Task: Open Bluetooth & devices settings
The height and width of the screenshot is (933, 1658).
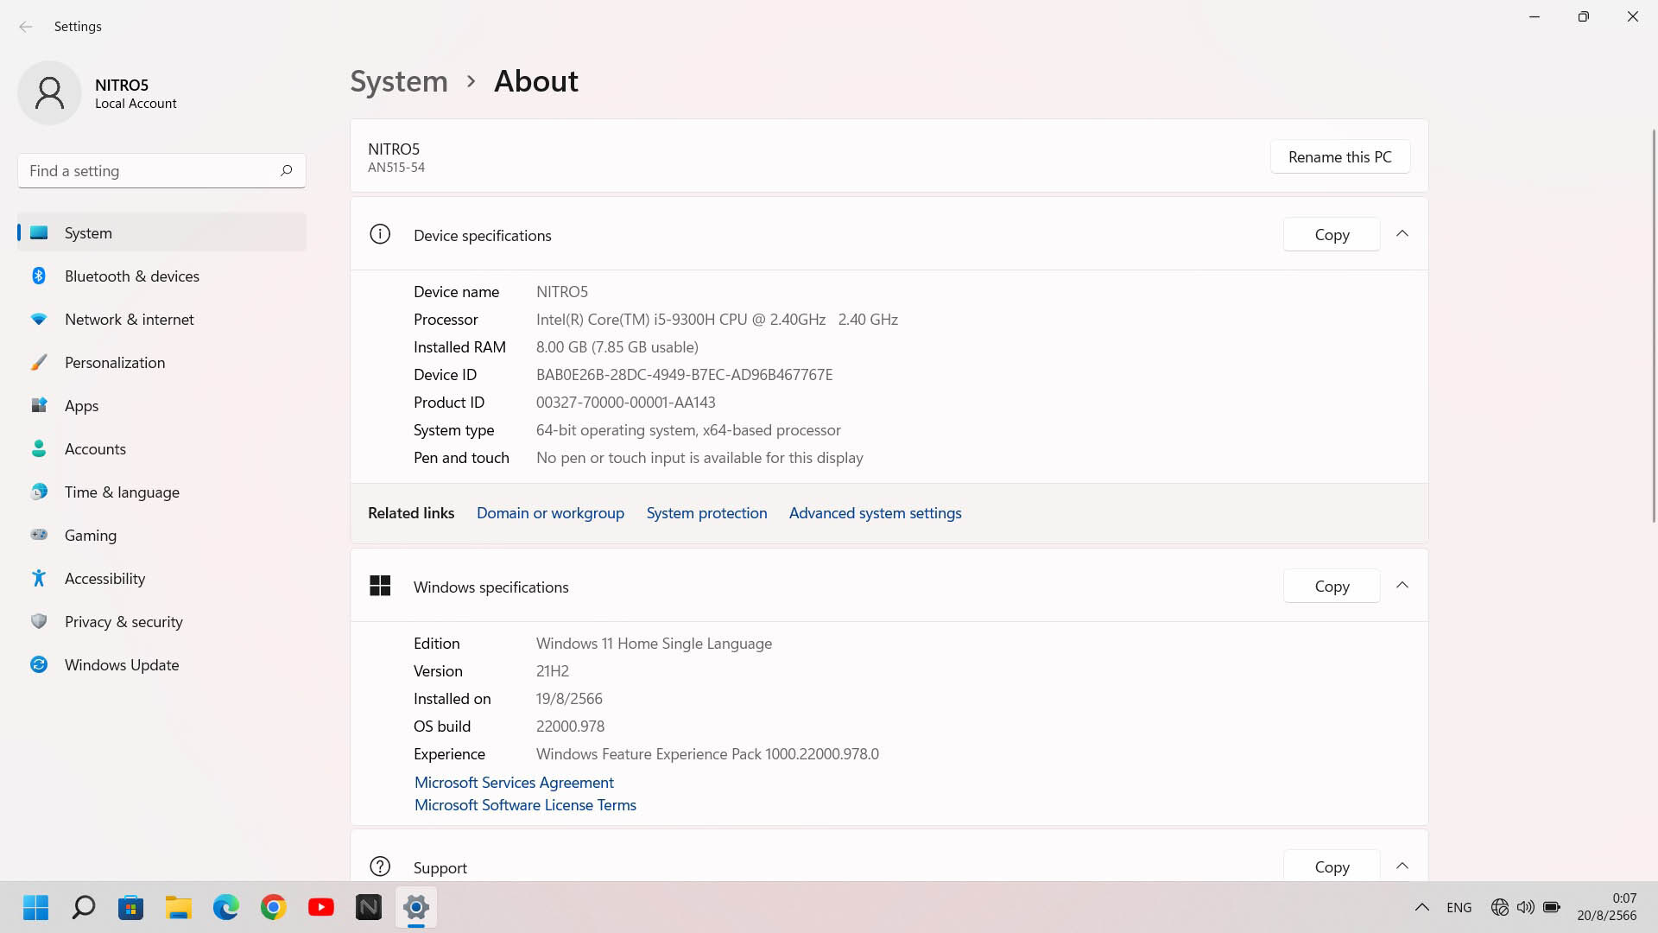Action: [x=161, y=276]
